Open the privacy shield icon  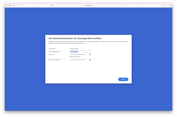[52, 5]
